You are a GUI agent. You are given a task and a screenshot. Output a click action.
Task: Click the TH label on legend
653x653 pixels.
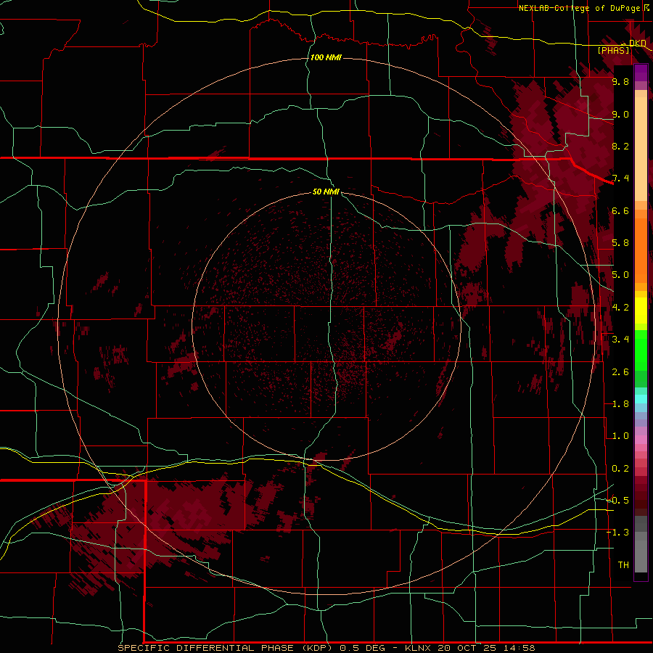(x=623, y=564)
